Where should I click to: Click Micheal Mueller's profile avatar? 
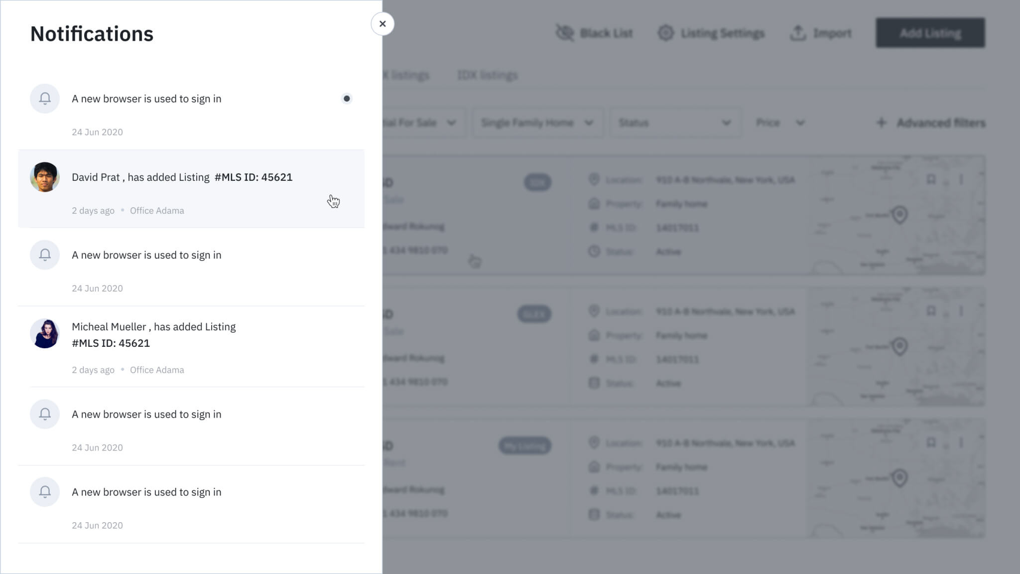pyautogui.click(x=45, y=333)
